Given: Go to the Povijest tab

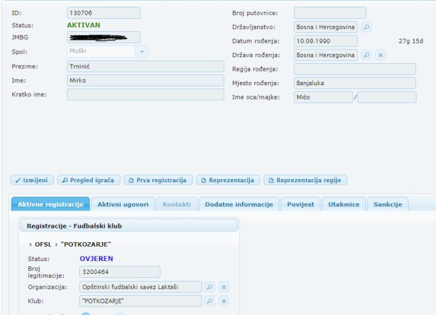Looking at the screenshot, I should [x=299, y=204].
